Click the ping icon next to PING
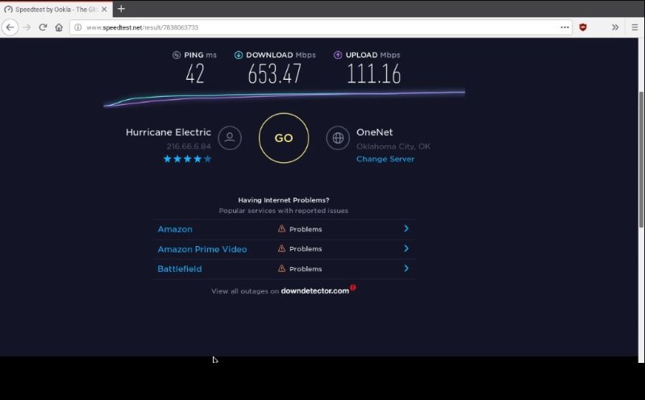The height and width of the screenshot is (400, 645). tap(177, 55)
